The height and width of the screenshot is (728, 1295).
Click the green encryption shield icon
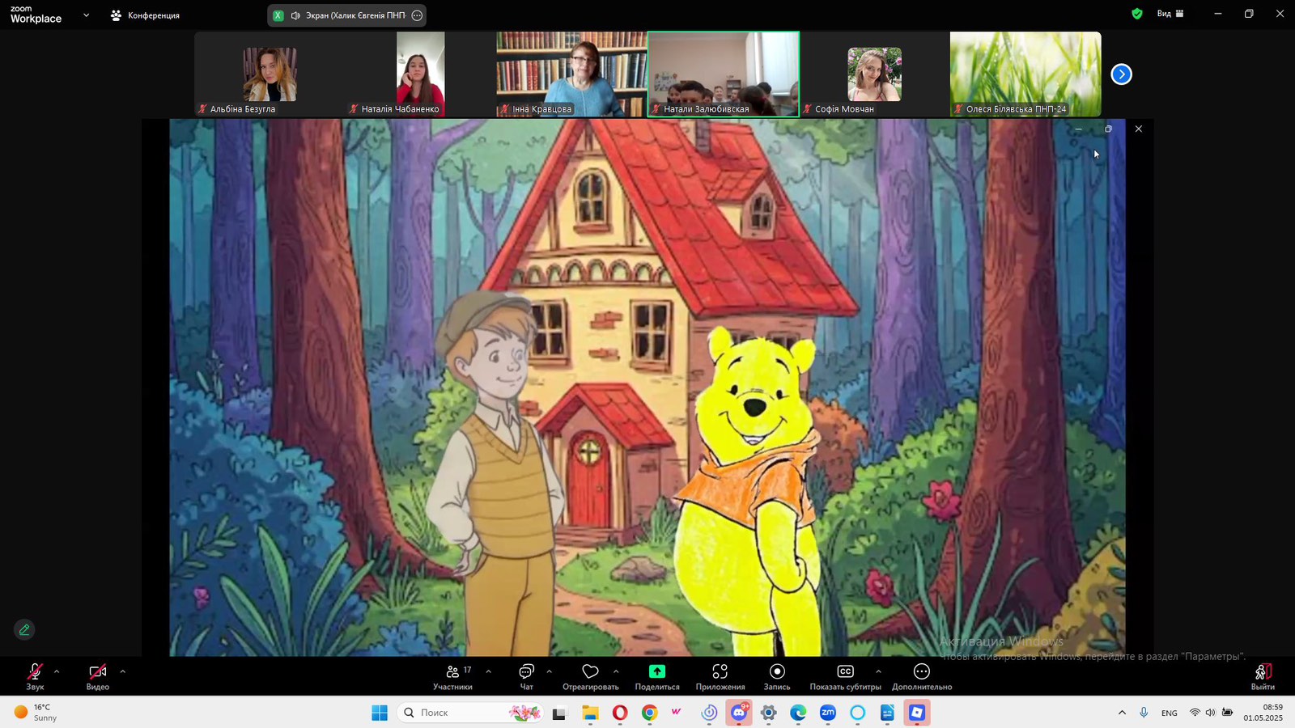click(1137, 14)
